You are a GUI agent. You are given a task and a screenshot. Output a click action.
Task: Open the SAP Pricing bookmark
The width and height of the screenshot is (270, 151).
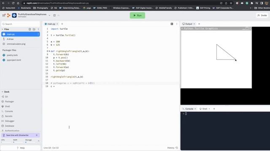pyautogui.click(x=203, y=8)
